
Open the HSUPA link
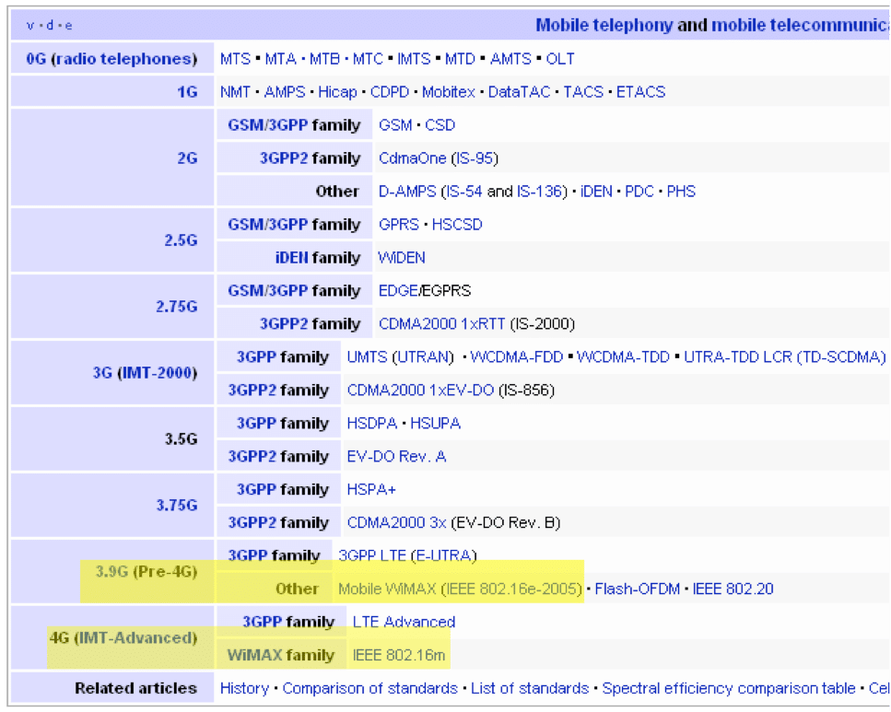[x=435, y=423]
